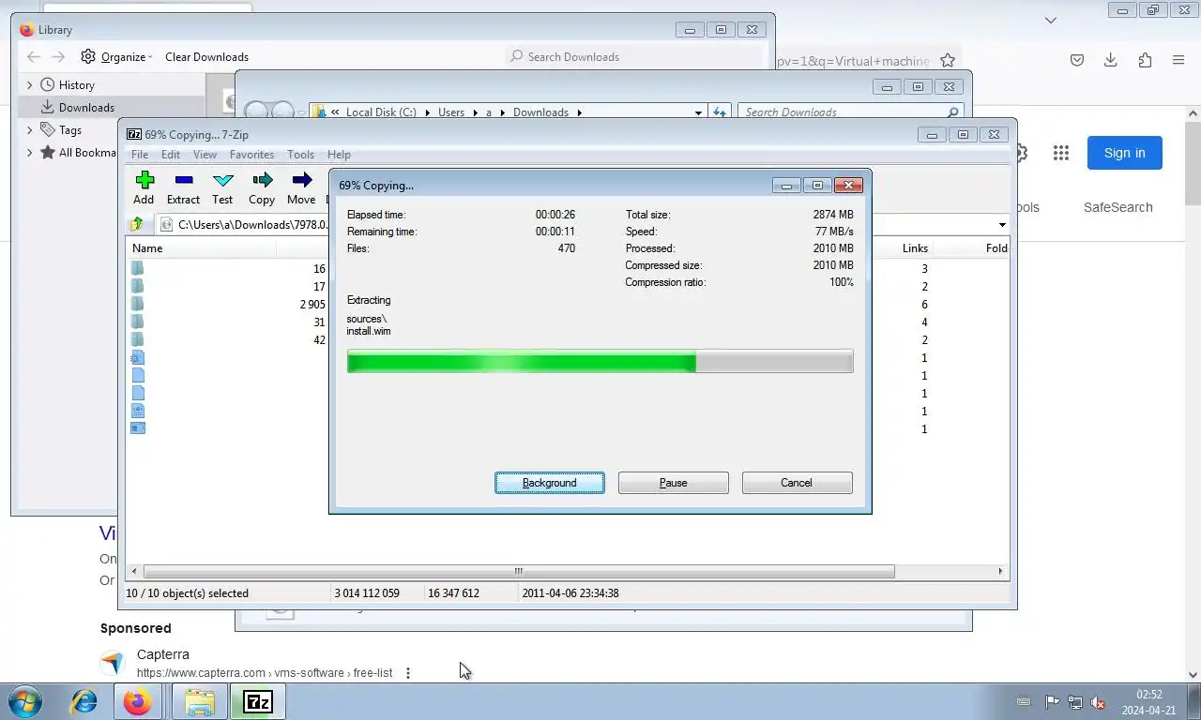Click Clear Downloads in Library
This screenshot has width=1201, height=720.
[x=206, y=56]
